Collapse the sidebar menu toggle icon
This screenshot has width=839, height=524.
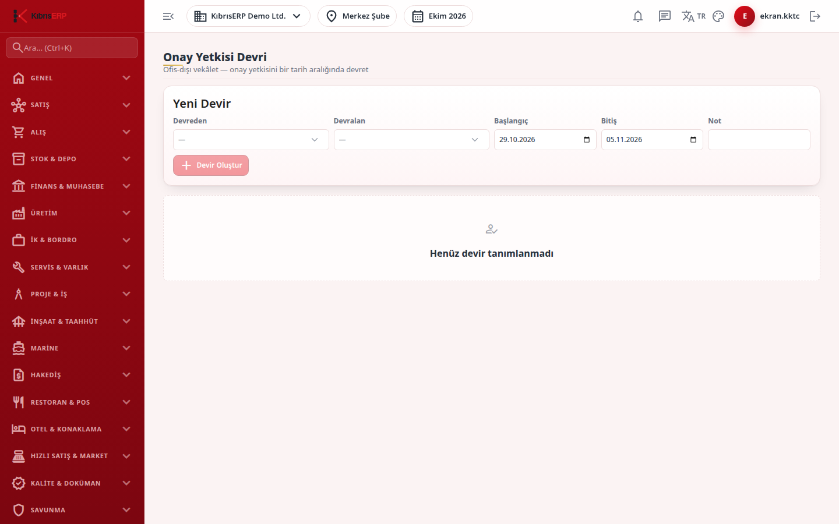pos(168,16)
